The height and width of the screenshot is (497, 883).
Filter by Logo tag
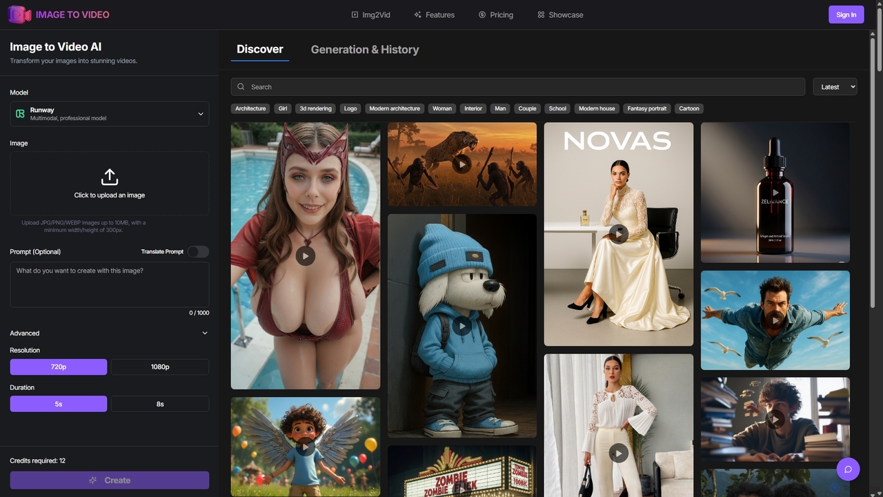pyautogui.click(x=350, y=108)
